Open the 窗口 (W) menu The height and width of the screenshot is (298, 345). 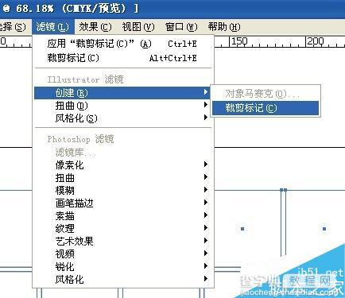click(181, 27)
